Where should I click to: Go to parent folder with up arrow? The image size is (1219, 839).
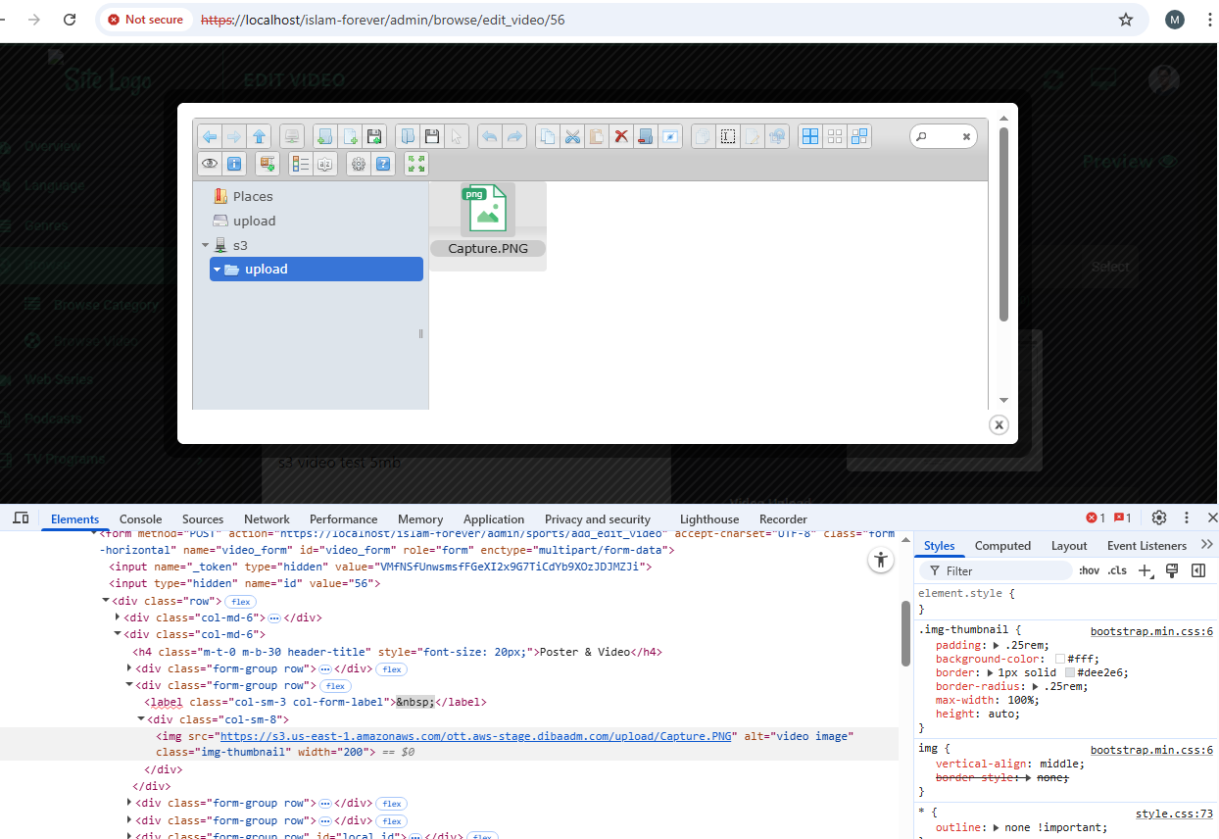click(259, 136)
